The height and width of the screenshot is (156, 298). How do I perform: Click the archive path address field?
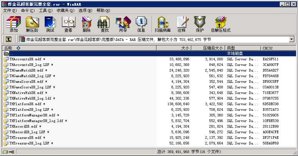tap(154, 39)
